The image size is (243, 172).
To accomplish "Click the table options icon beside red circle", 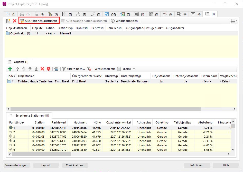I will (x=57, y=69).
